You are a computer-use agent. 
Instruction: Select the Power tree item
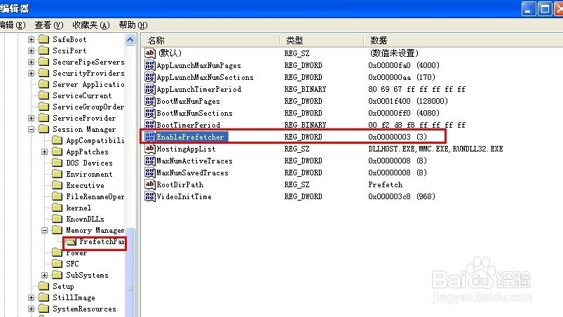click(x=76, y=252)
